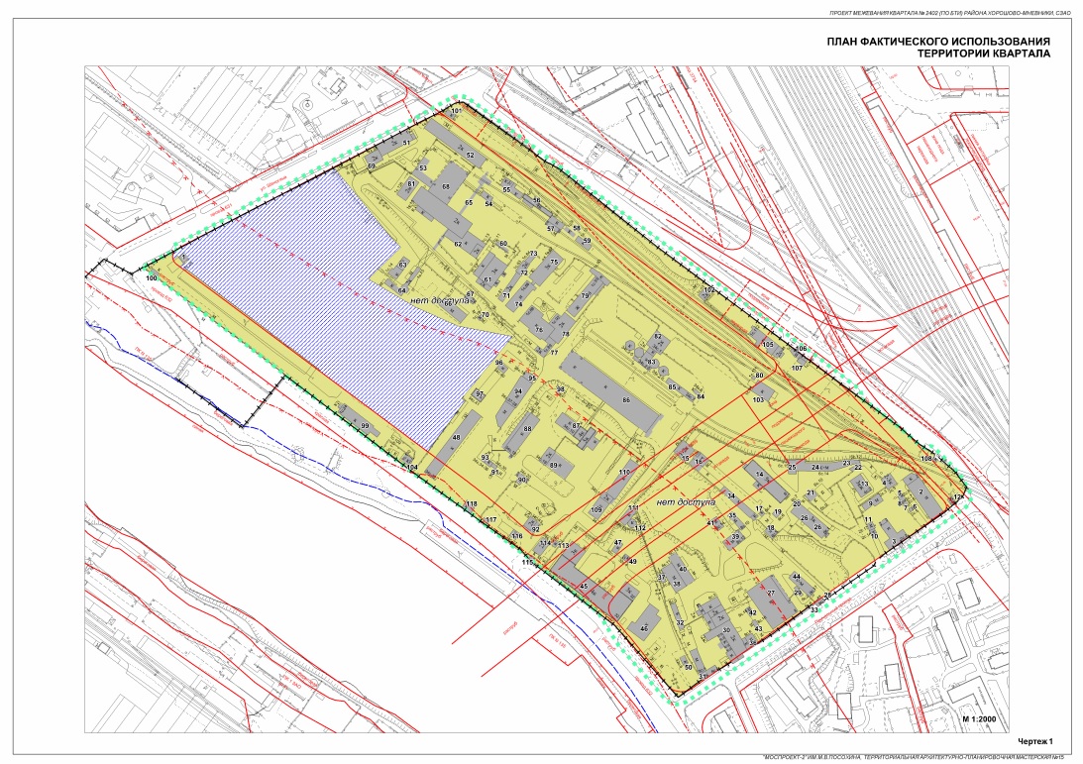Click the lower 'нет доступа' label
Viewport: 1083px width, 764px height.
[x=685, y=502]
